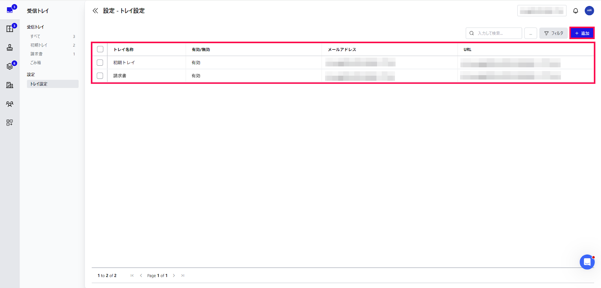
Task: Go to first page arrow
Action: [x=132, y=276]
